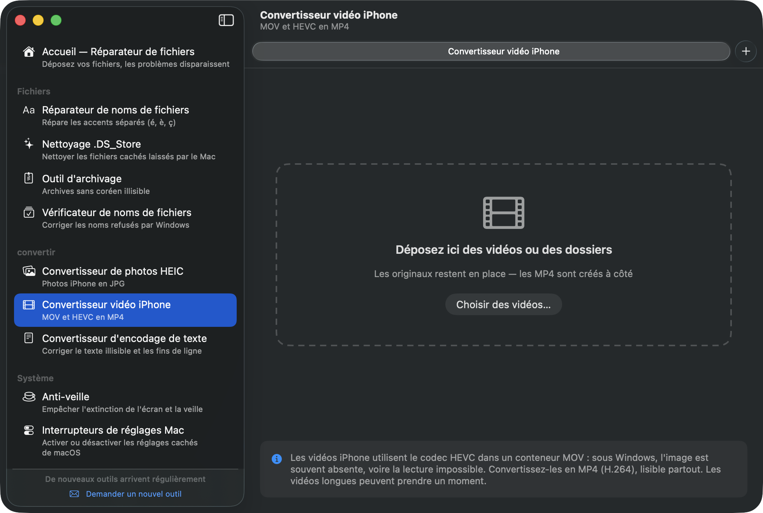Click the drop zone heading Déposez ici des vidéos

tap(504, 250)
